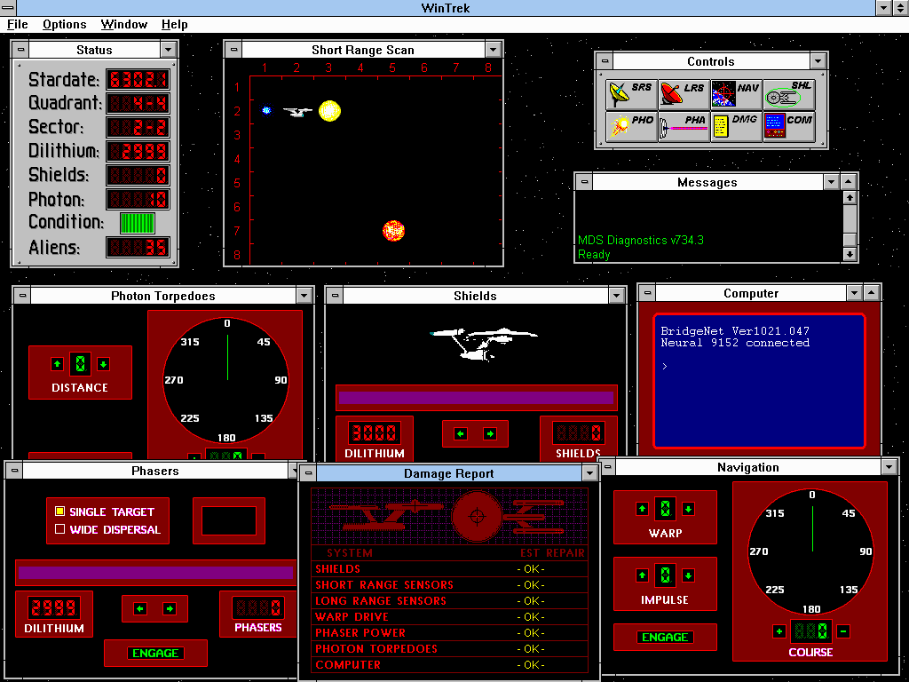This screenshot has height=682, width=909.
Task: Engage navigation with ENGAGE button
Action: click(x=665, y=637)
